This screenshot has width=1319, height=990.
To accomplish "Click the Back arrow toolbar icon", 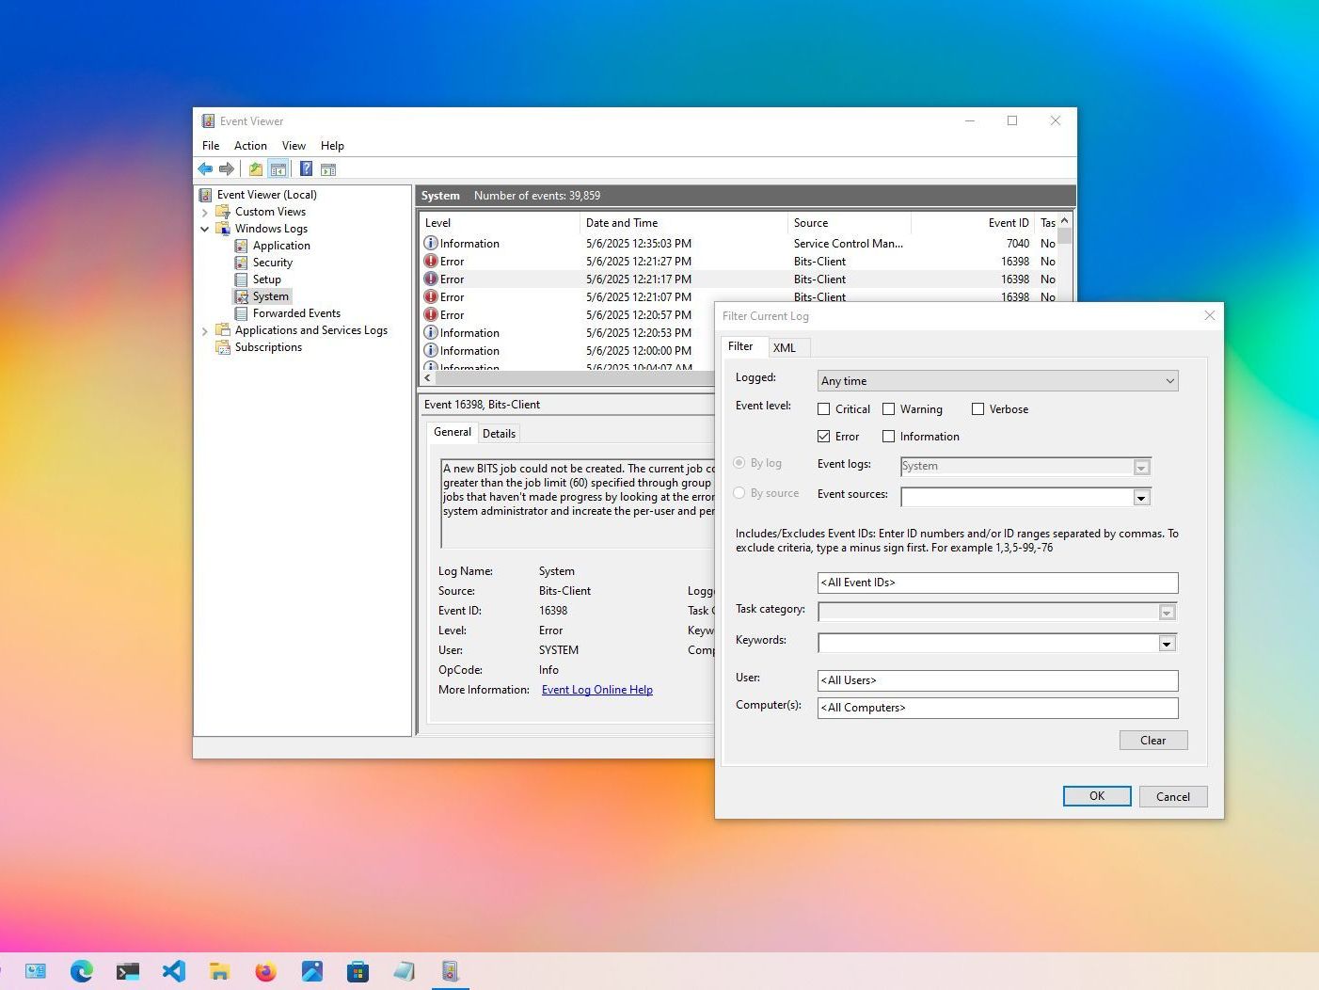I will 205,169.
